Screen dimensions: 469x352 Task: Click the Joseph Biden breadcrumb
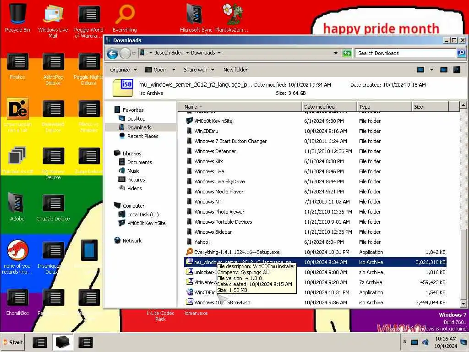169,53
